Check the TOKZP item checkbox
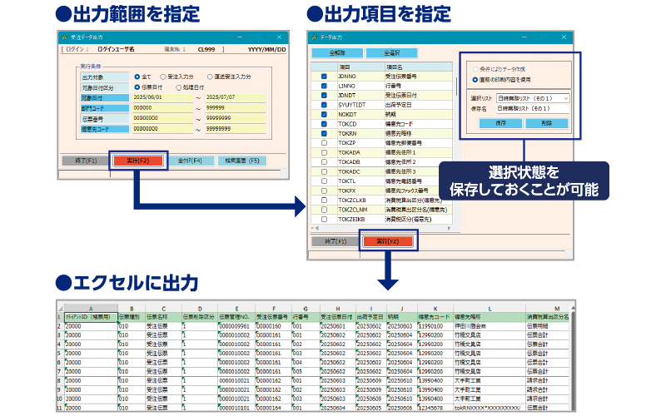666x416 pixels. pos(324,143)
